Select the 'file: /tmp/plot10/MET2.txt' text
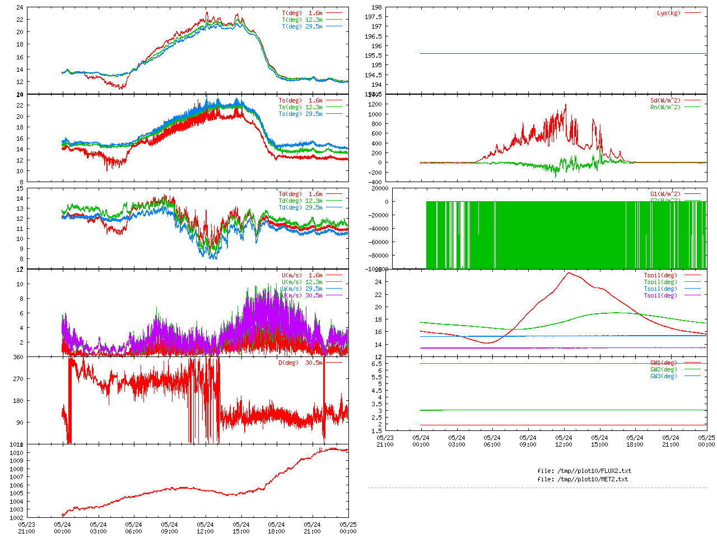Screen dimensions: 717x538 583,479
